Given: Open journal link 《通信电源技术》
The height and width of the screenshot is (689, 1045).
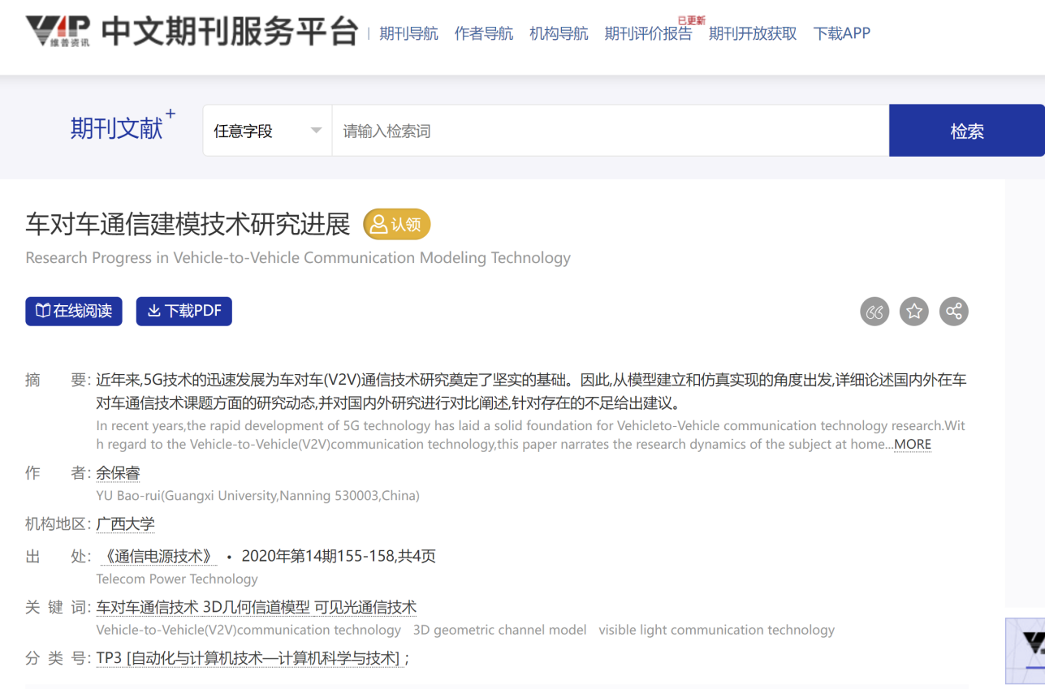Looking at the screenshot, I should click(158, 557).
